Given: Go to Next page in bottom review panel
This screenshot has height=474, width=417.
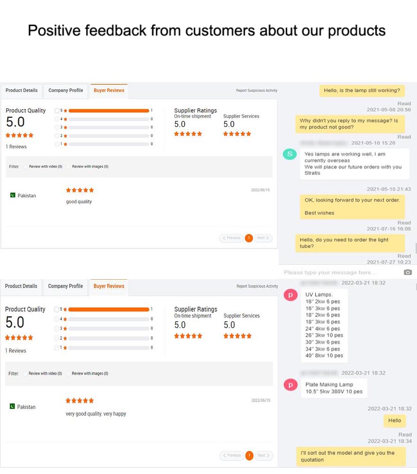Looking at the screenshot, I should (263, 455).
